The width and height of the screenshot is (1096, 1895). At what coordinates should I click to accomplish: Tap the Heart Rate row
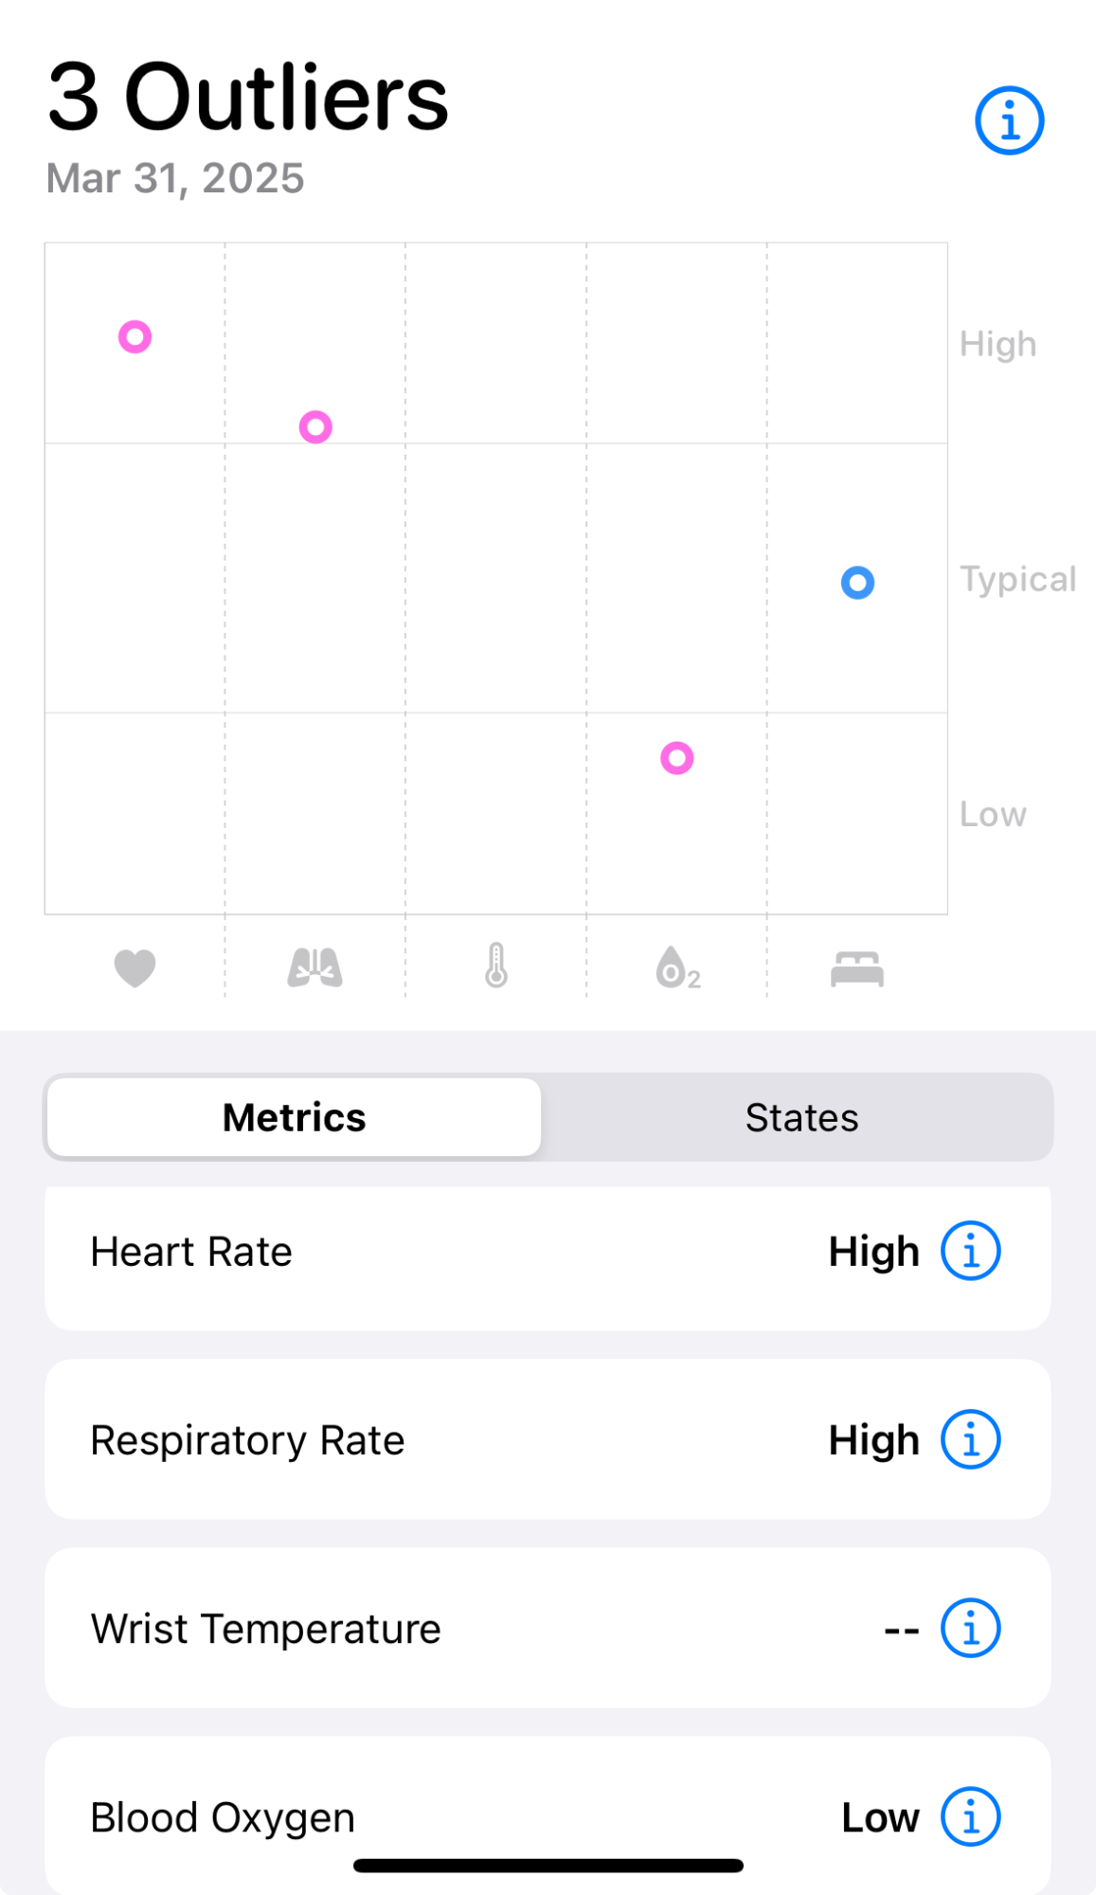pyautogui.click(x=548, y=1257)
